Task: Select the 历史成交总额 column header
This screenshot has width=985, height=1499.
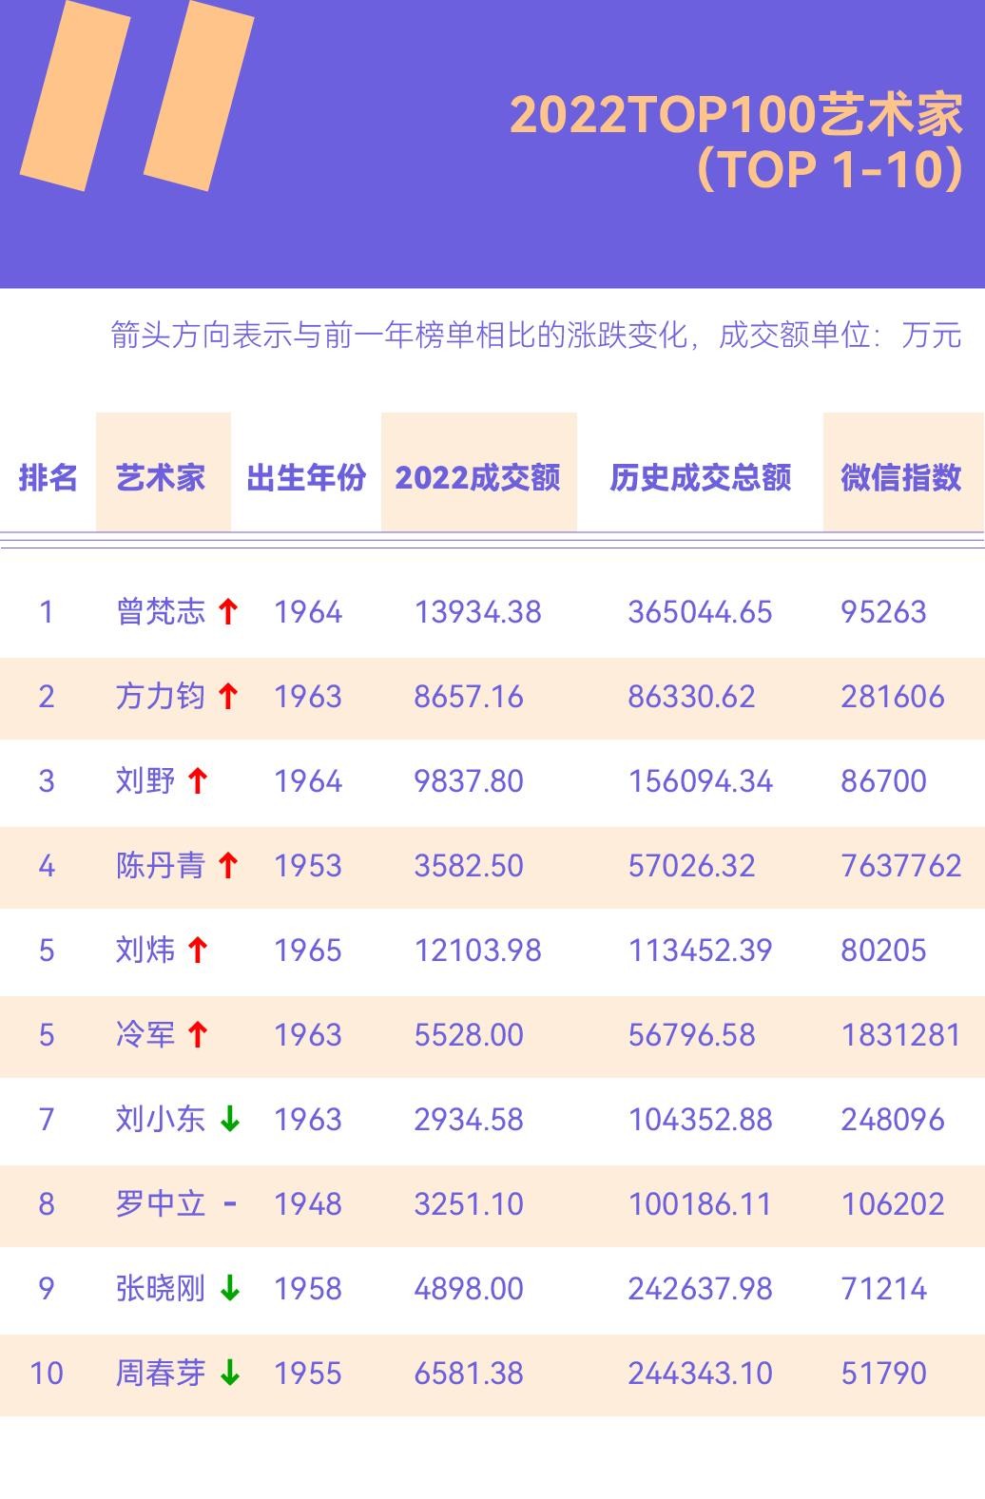Action: point(700,477)
